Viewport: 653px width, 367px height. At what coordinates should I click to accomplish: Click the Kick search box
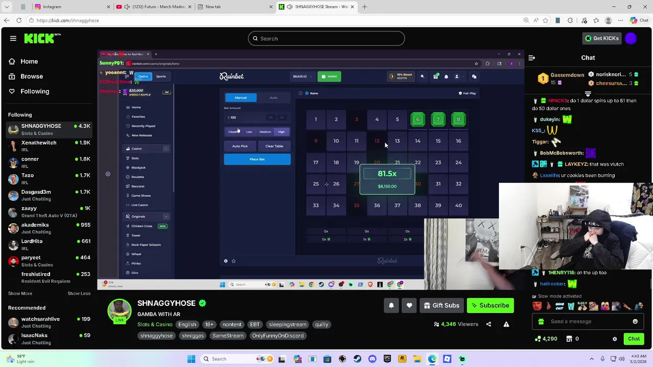click(326, 38)
